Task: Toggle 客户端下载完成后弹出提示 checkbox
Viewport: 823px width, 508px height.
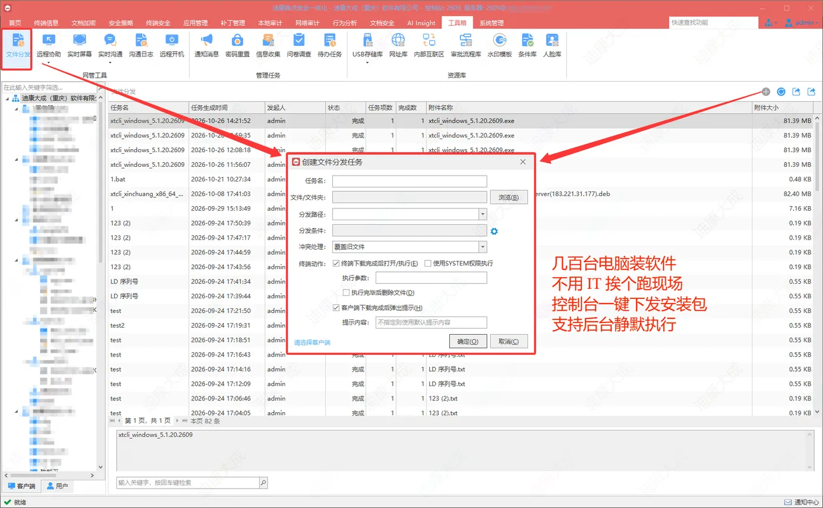Action: click(336, 308)
